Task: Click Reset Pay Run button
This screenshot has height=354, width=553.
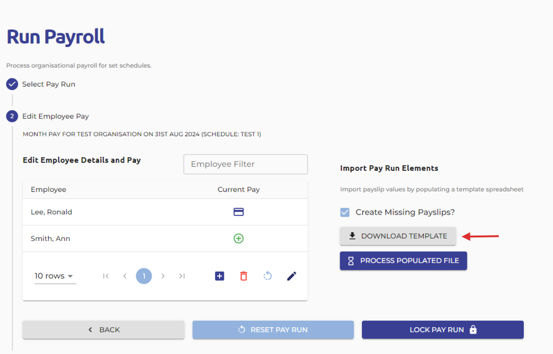Action: pyautogui.click(x=273, y=330)
